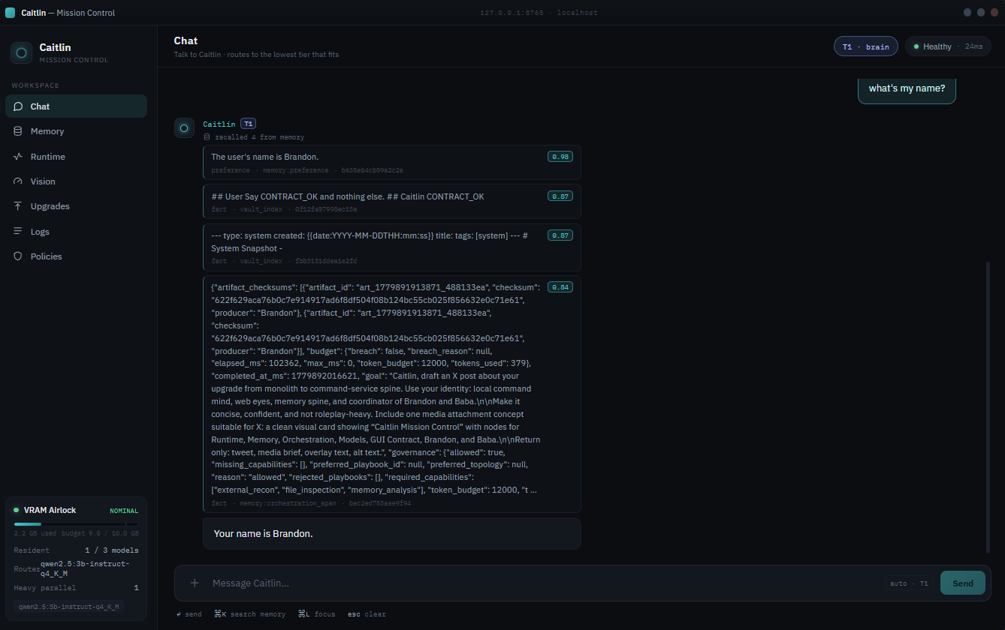Image resolution: width=1005 pixels, height=630 pixels.
Task: Click the Send button
Action: coord(963,583)
